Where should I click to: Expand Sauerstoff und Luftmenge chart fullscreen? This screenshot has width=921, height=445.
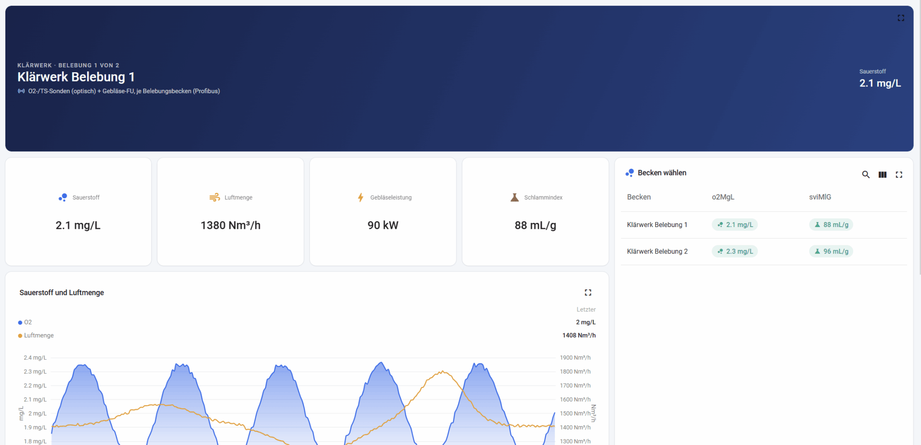pyautogui.click(x=588, y=292)
